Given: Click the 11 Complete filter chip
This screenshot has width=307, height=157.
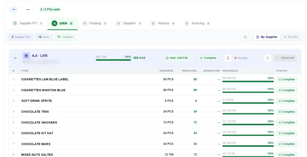Looking at the screenshot, I should [x=65, y=37].
